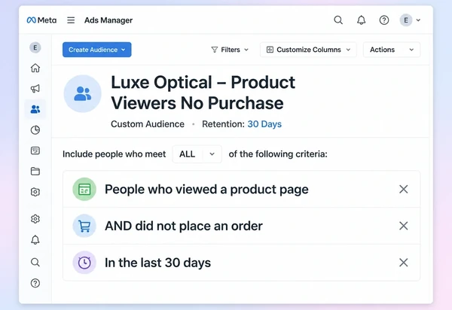Open the Filters dropdown
The image size is (452, 310).
tap(230, 50)
